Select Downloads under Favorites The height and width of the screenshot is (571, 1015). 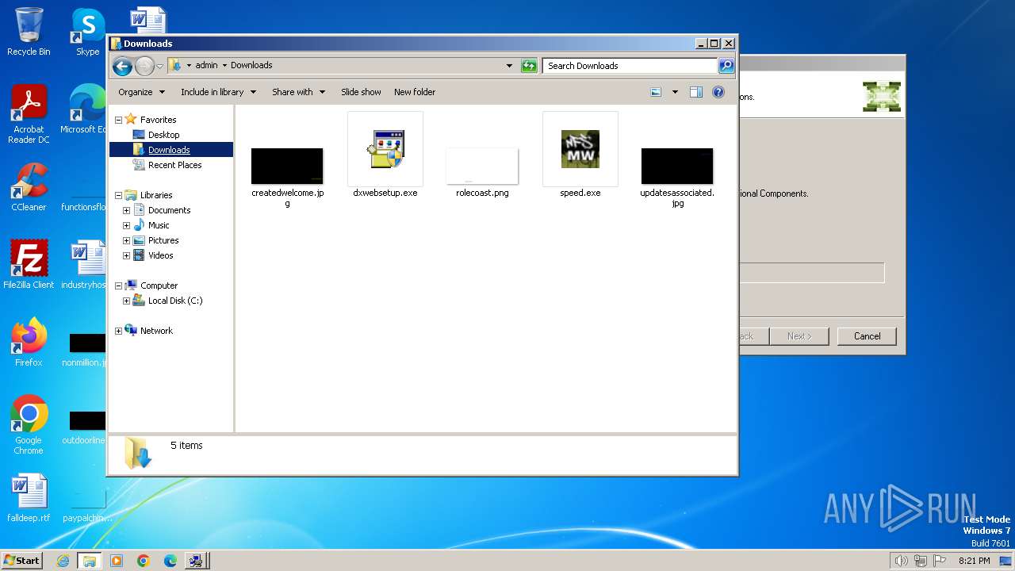coord(169,150)
